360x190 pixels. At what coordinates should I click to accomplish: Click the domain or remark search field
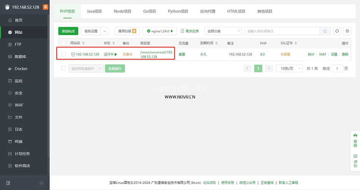(282, 31)
